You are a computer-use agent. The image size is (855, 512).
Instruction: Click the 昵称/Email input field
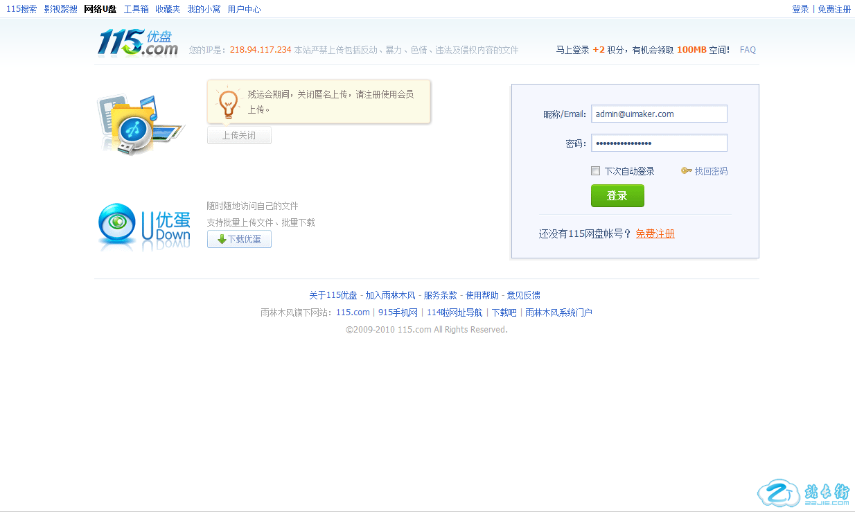[x=658, y=114]
